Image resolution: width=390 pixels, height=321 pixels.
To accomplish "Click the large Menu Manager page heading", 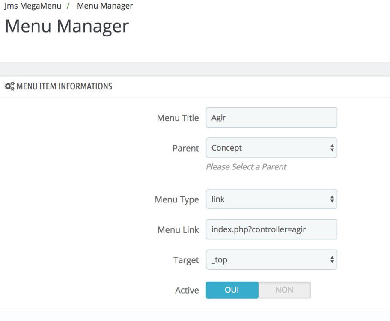I will click(x=67, y=26).
